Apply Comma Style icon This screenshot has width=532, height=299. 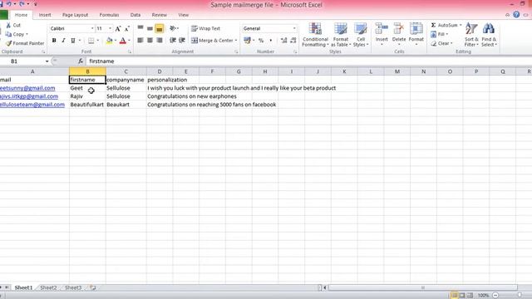(270, 41)
